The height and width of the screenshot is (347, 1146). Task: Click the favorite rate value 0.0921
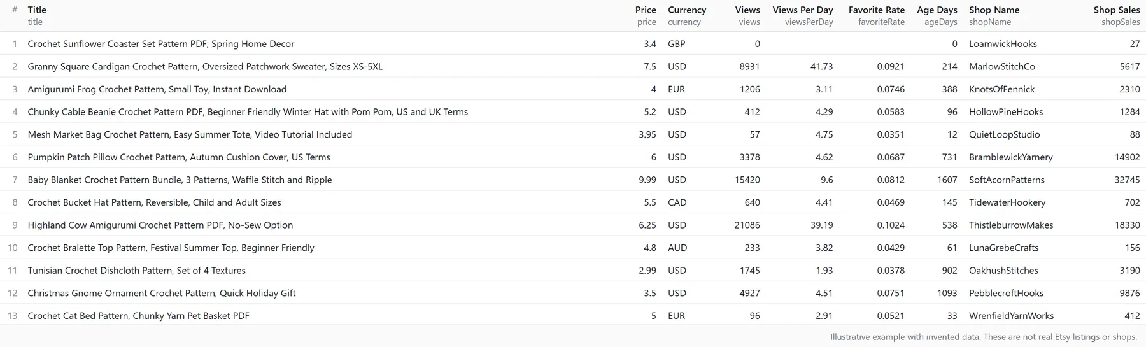coord(891,66)
